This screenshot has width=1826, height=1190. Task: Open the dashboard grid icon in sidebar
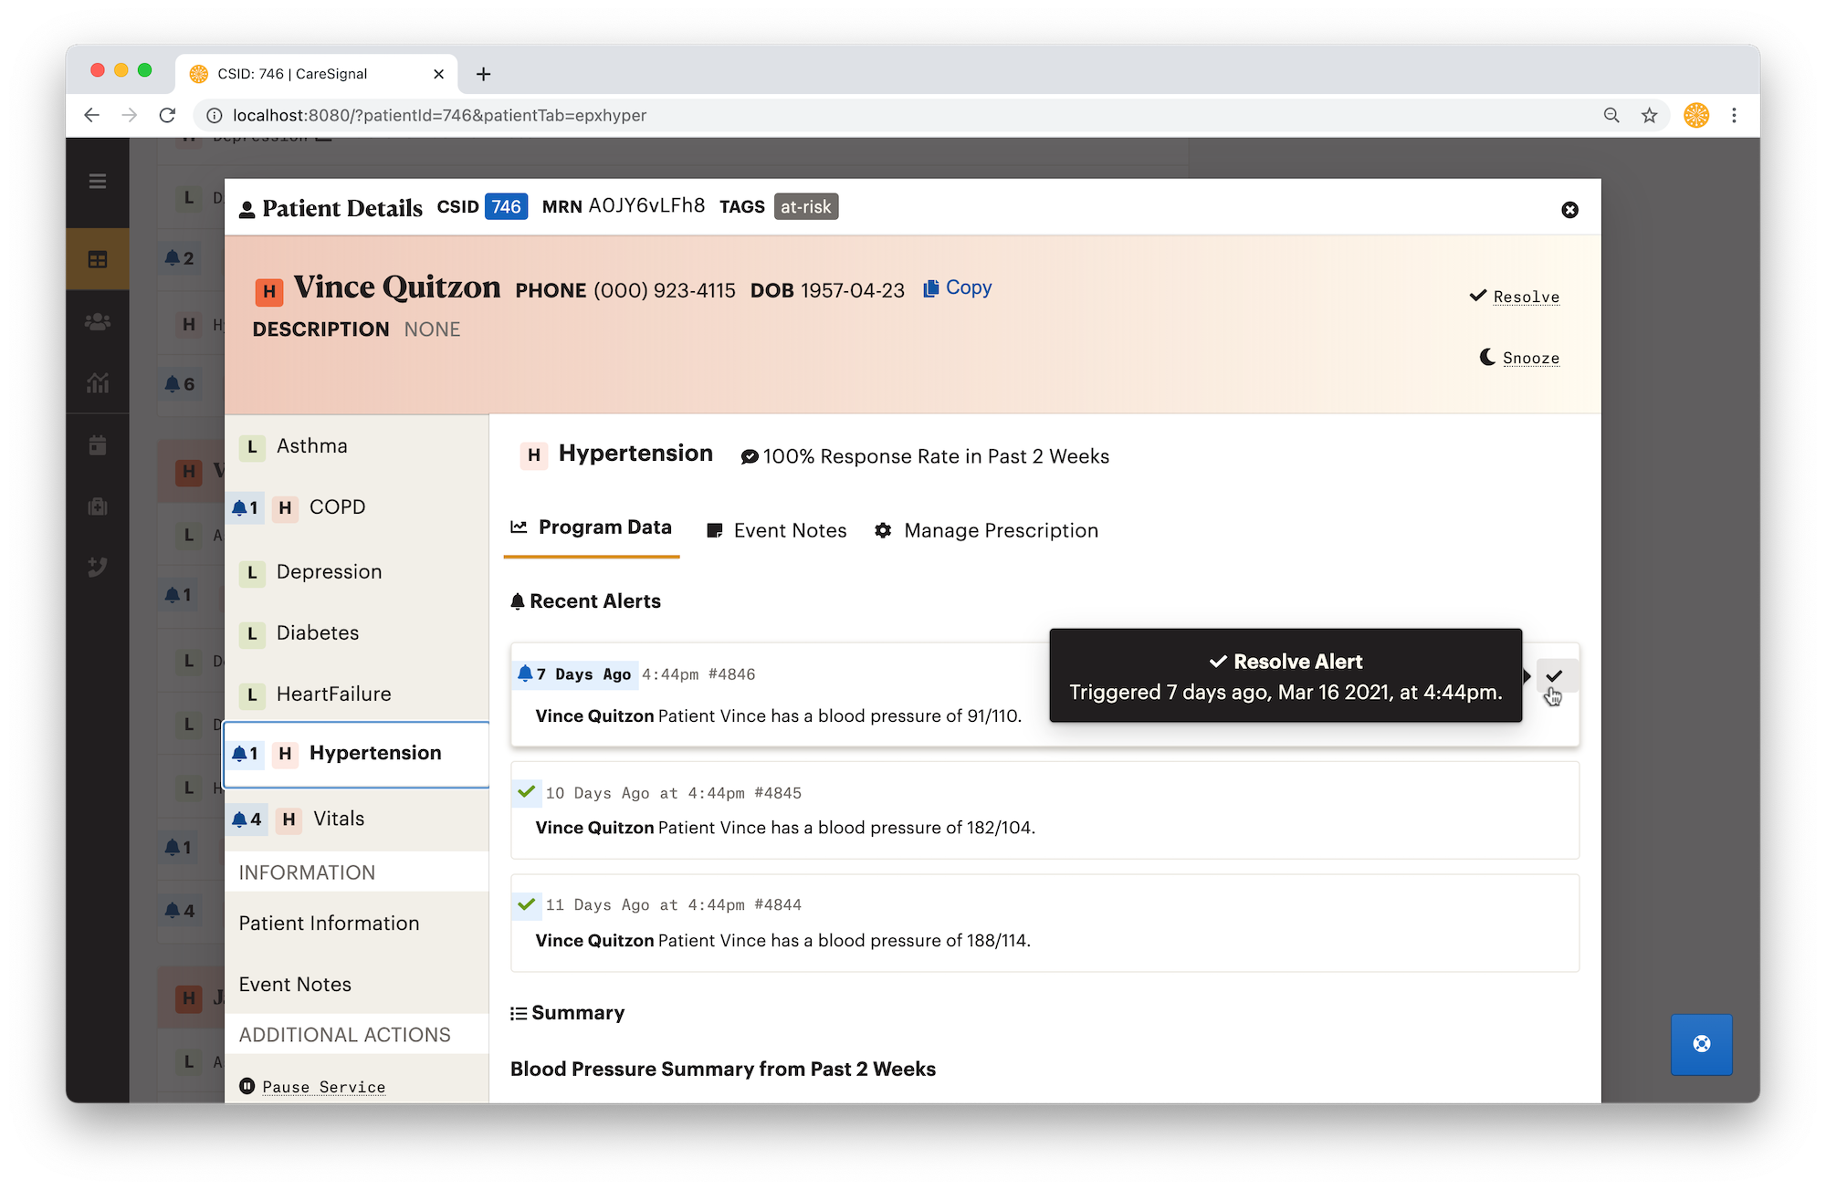click(x=98, y=259)
